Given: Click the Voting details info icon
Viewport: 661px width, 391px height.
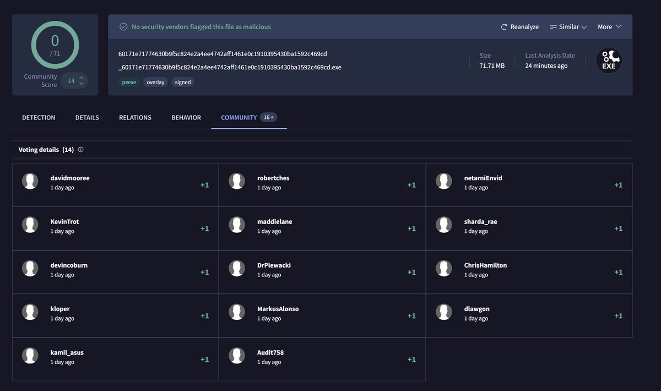Looking at the screenshot, I should point(81,150).
